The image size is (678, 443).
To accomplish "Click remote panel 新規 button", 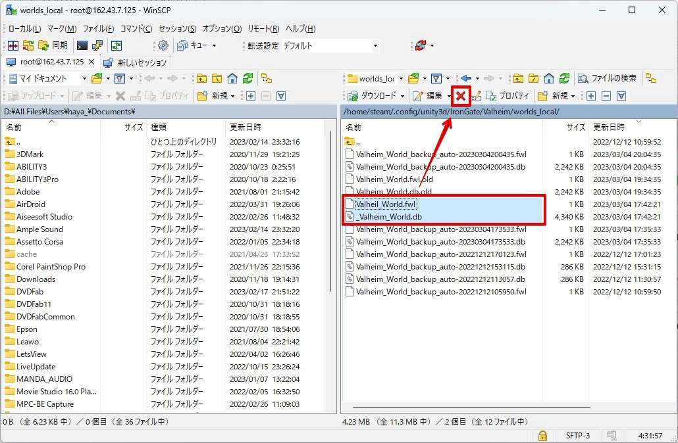I will click(x=554, y=96).
